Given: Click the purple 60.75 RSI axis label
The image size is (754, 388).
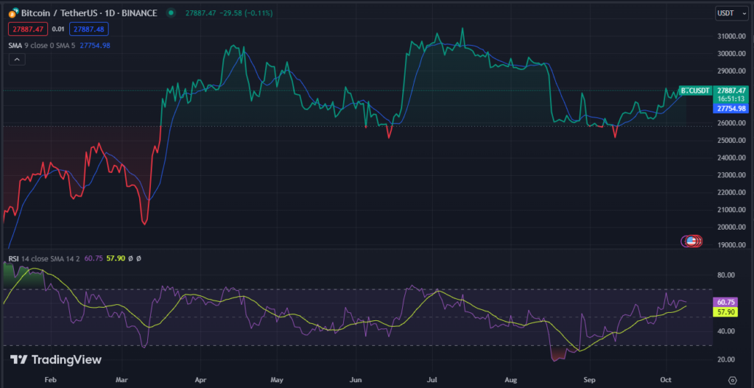Looking at the screenshot, I should coord(725,303).
